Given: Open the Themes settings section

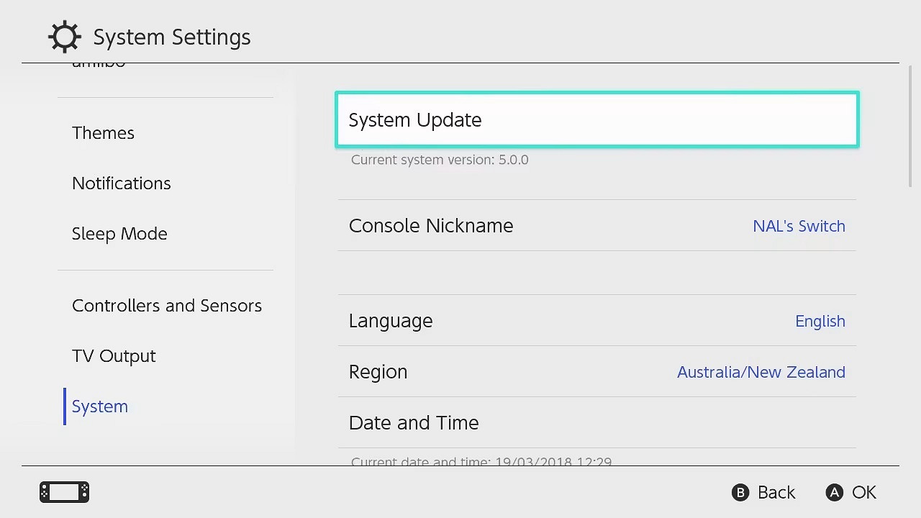Looking at the screenshot, I should pos(103,132).
